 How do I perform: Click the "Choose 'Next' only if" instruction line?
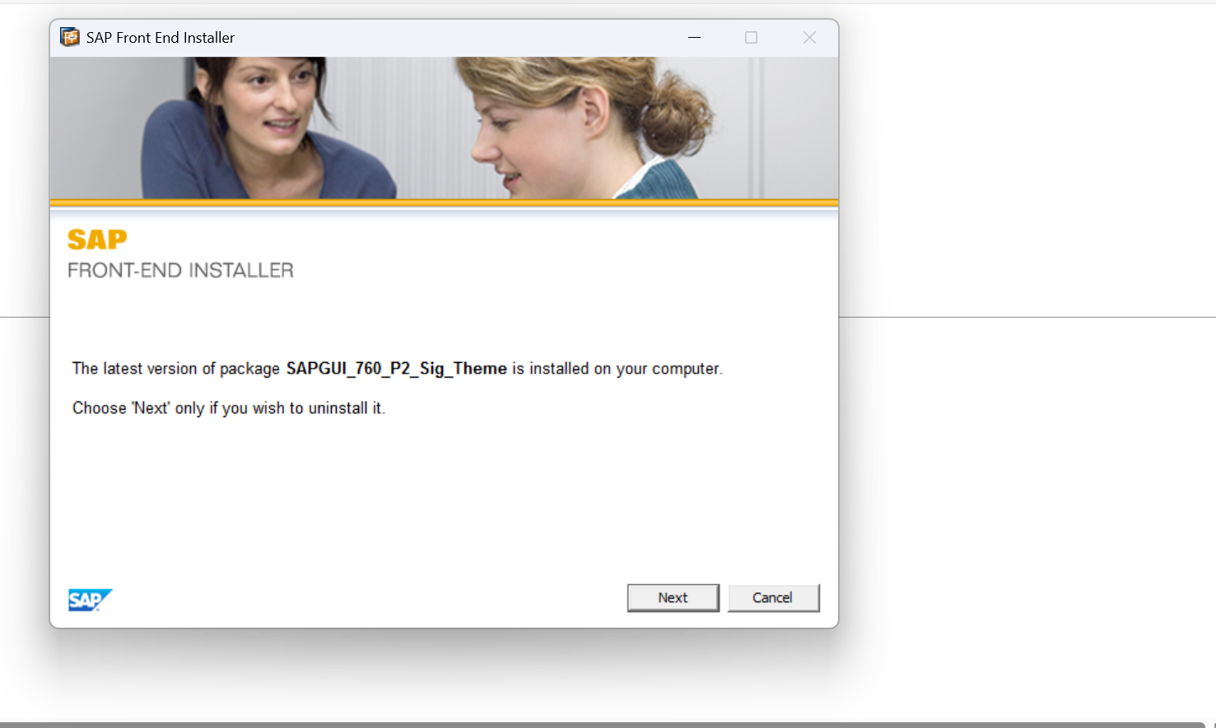(x=228, y=408)
